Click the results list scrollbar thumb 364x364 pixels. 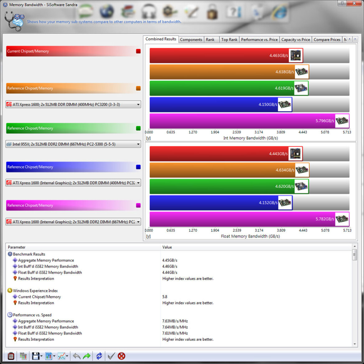354,255
